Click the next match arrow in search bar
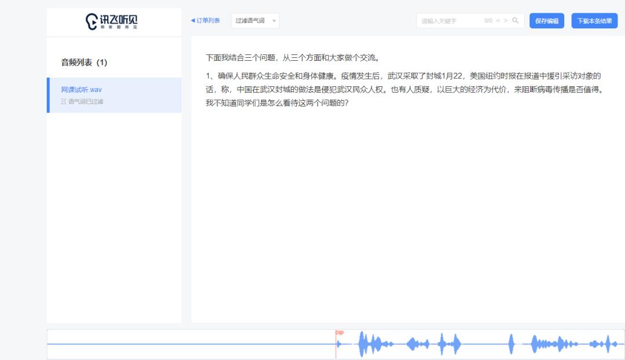The image size is (625, 360). point(506,20)
